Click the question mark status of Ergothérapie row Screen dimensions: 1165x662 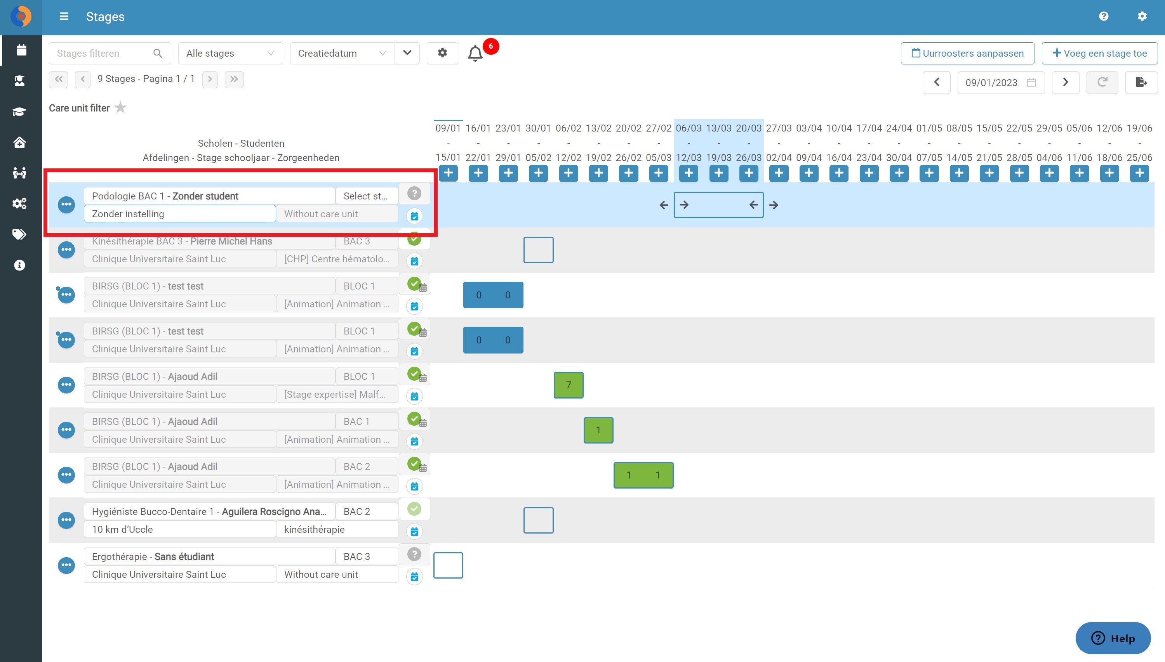[x=414, y=554]
